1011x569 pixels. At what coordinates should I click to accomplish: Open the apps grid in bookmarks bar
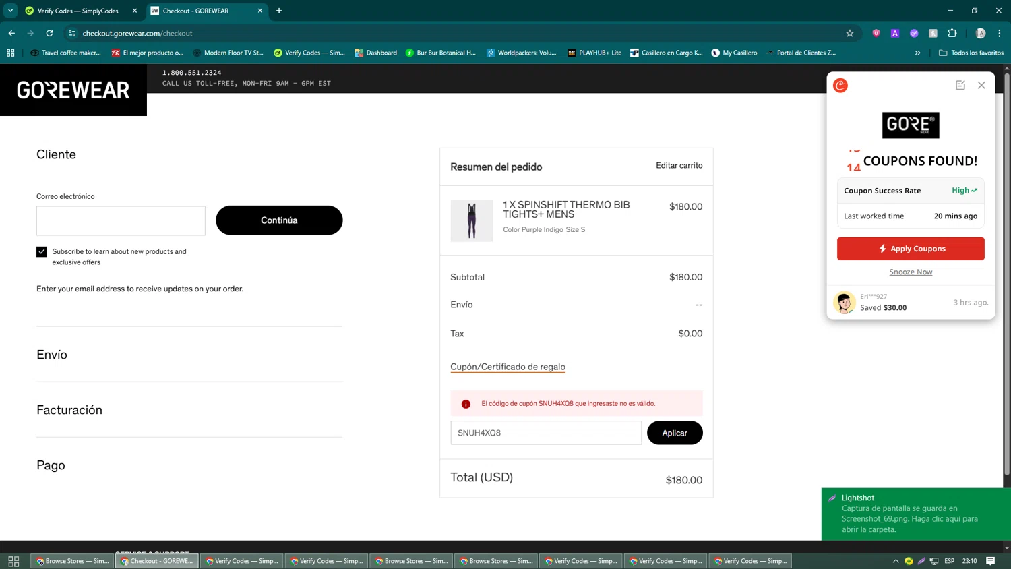pyautogui.click(x=10, y=53)
